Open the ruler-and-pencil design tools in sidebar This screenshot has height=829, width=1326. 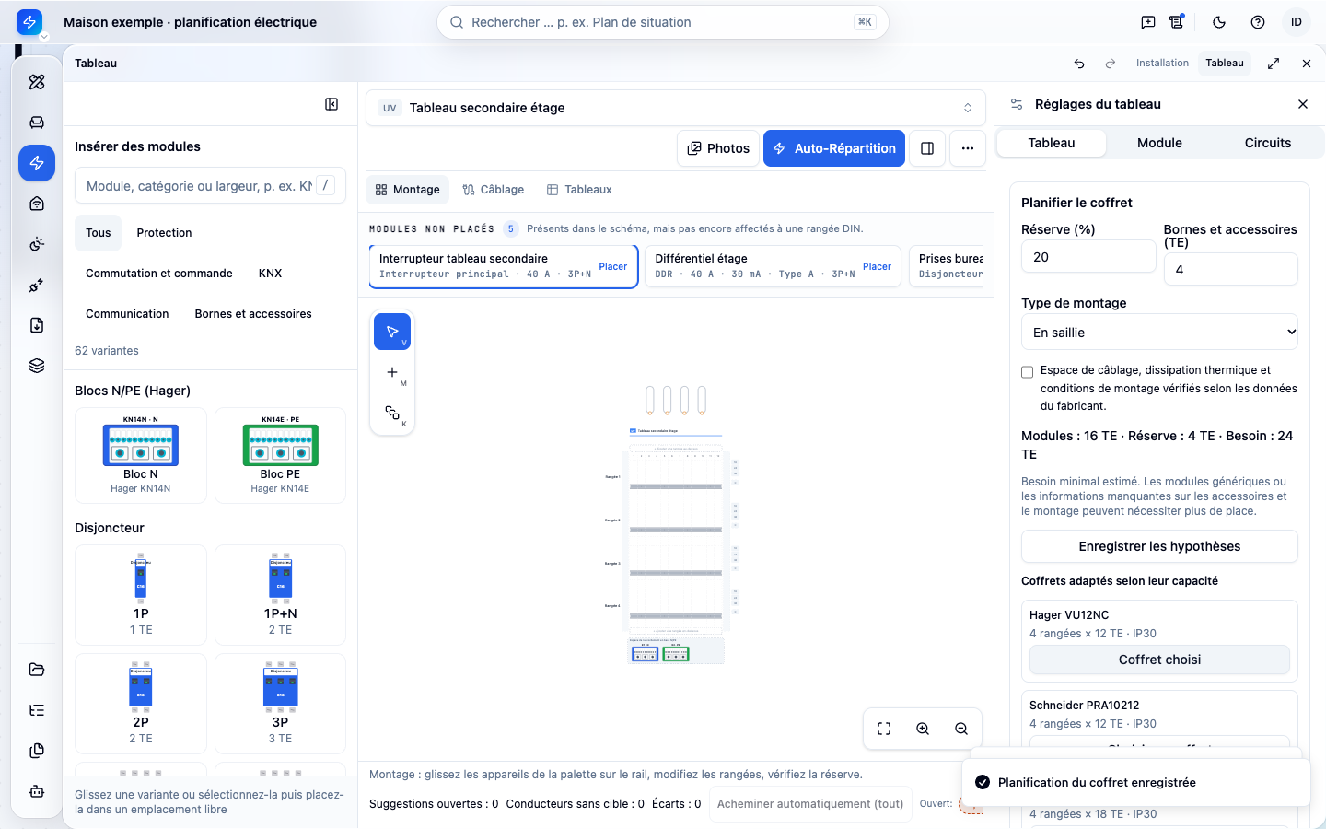pyautogui.click(x=37, y=82)
